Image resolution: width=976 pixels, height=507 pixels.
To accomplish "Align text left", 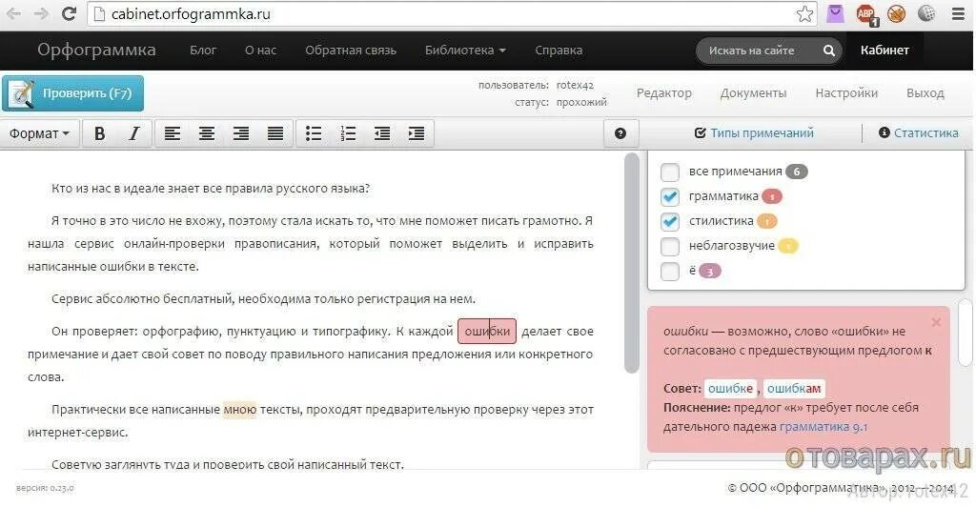I will click(x=172, y=133).
